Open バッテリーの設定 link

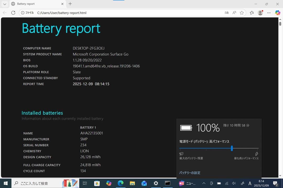point(190,173)
